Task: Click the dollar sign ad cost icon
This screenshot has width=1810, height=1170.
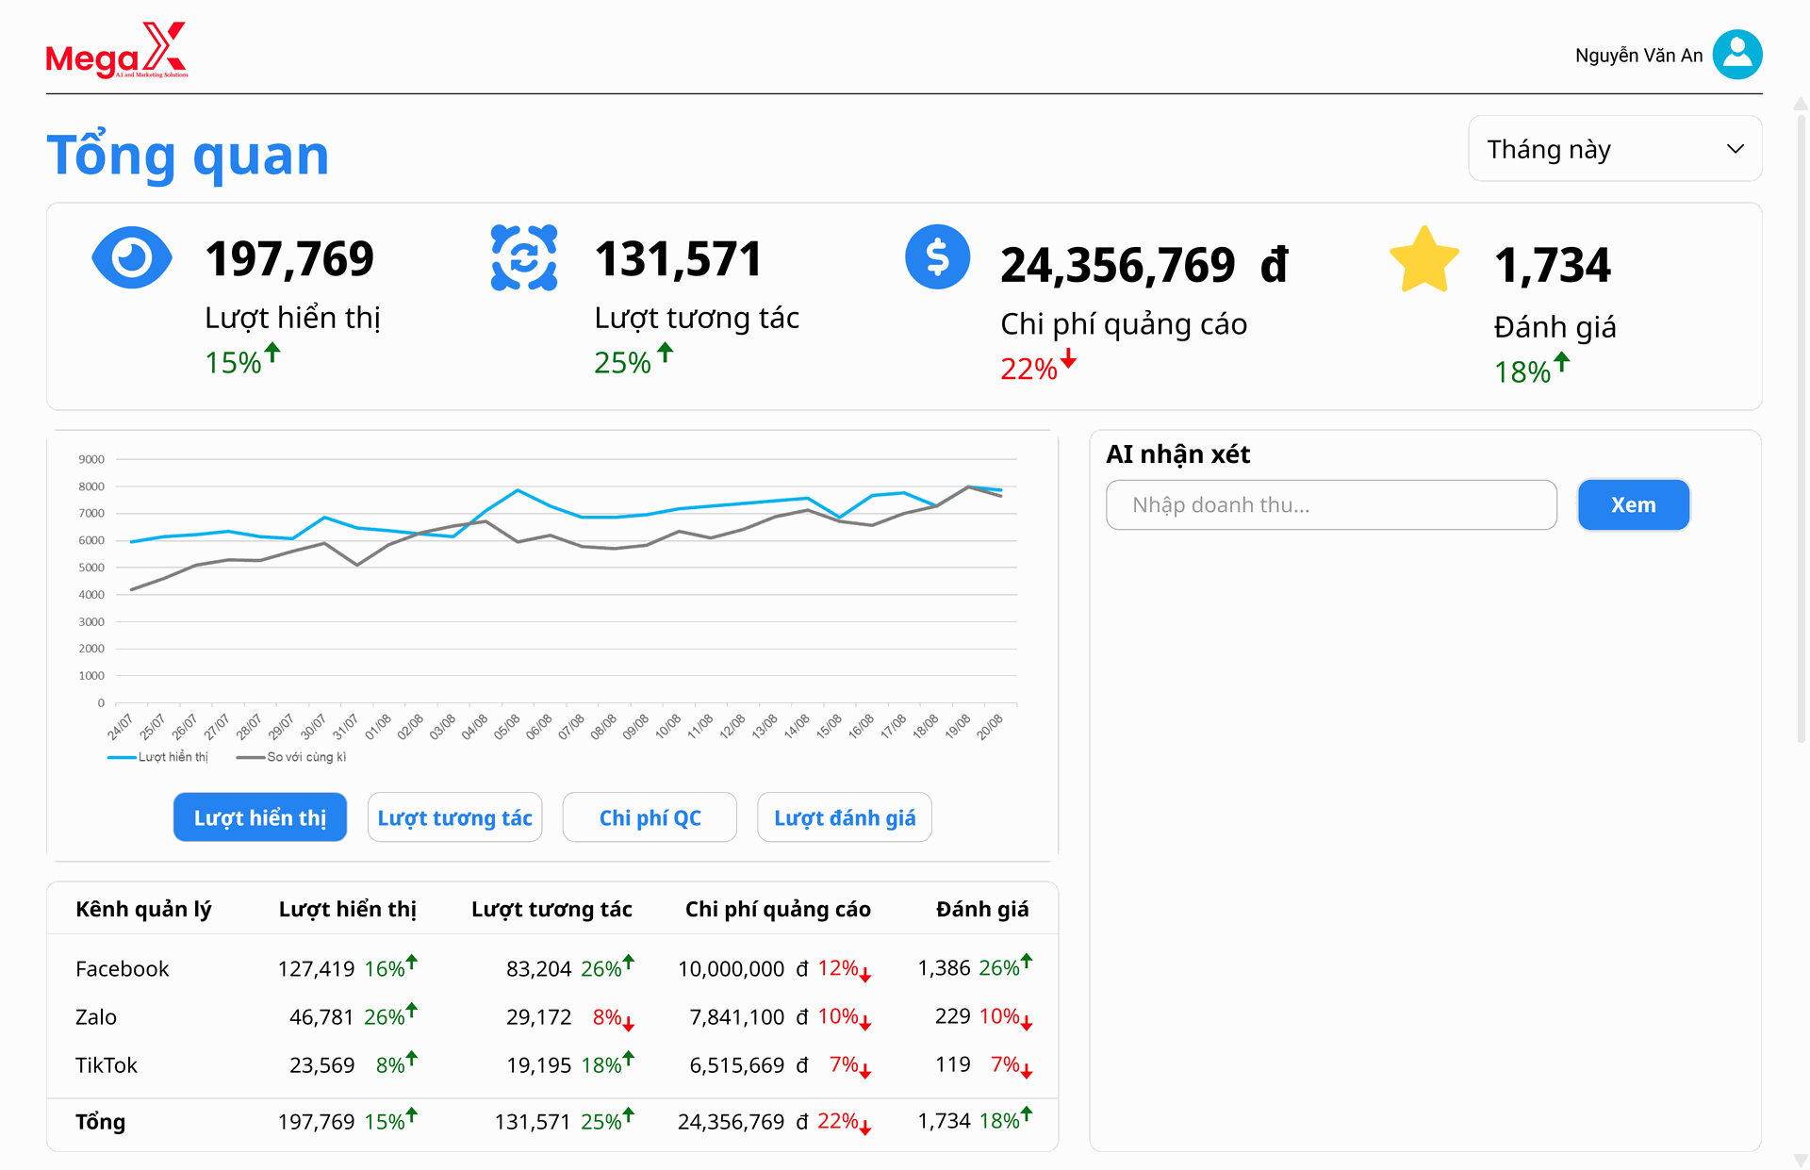Action: [937, 256]
